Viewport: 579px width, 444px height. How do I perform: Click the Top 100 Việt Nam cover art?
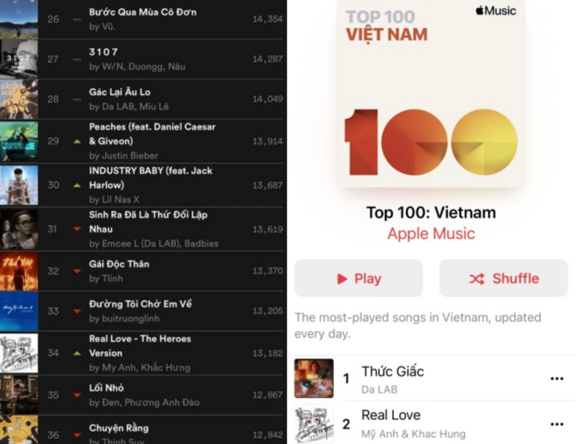pyautogui.click(x=431, y=94)
